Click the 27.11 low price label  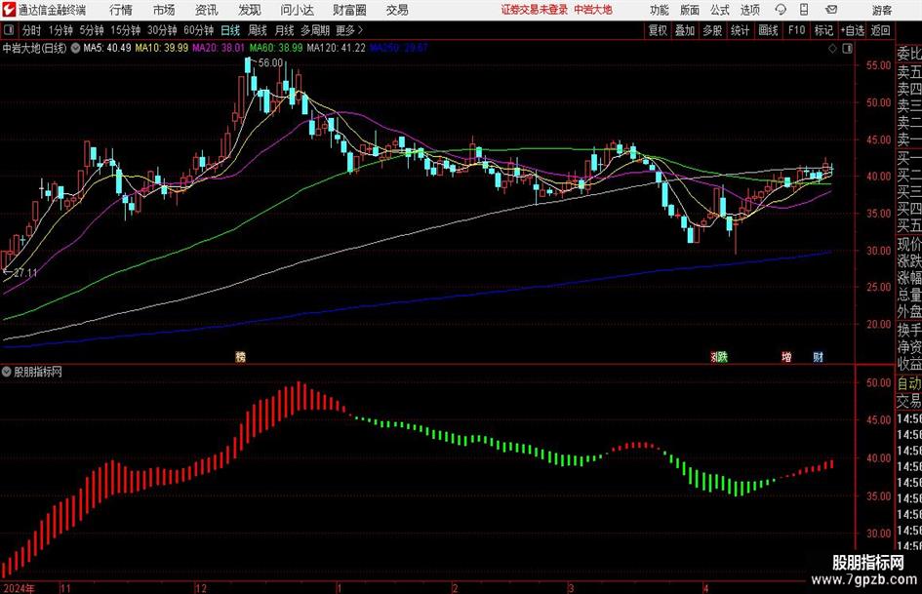pyautogui.click(x=24, y=273)
